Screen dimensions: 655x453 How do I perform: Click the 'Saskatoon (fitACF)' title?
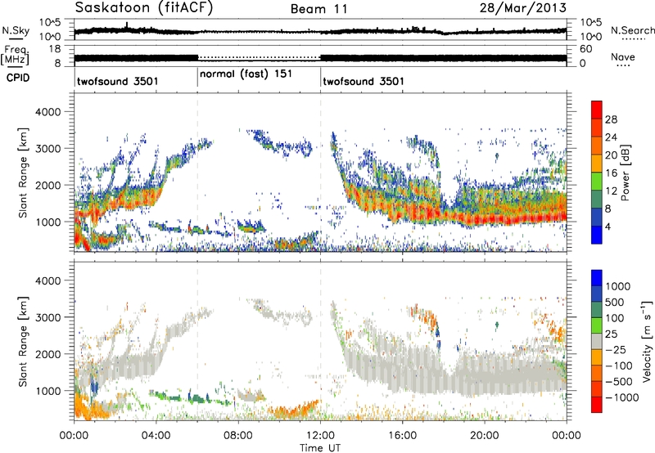pos(144,7)
